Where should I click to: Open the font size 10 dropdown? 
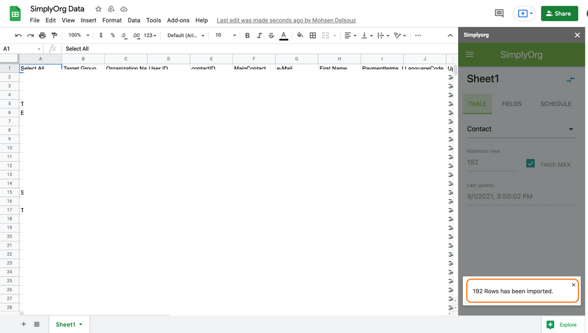pyautogui.click(x=225, y=35)
